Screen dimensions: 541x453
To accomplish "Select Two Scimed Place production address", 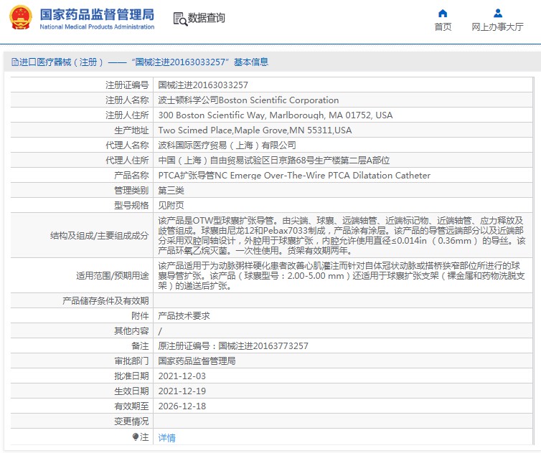I will tap(255, 130).
